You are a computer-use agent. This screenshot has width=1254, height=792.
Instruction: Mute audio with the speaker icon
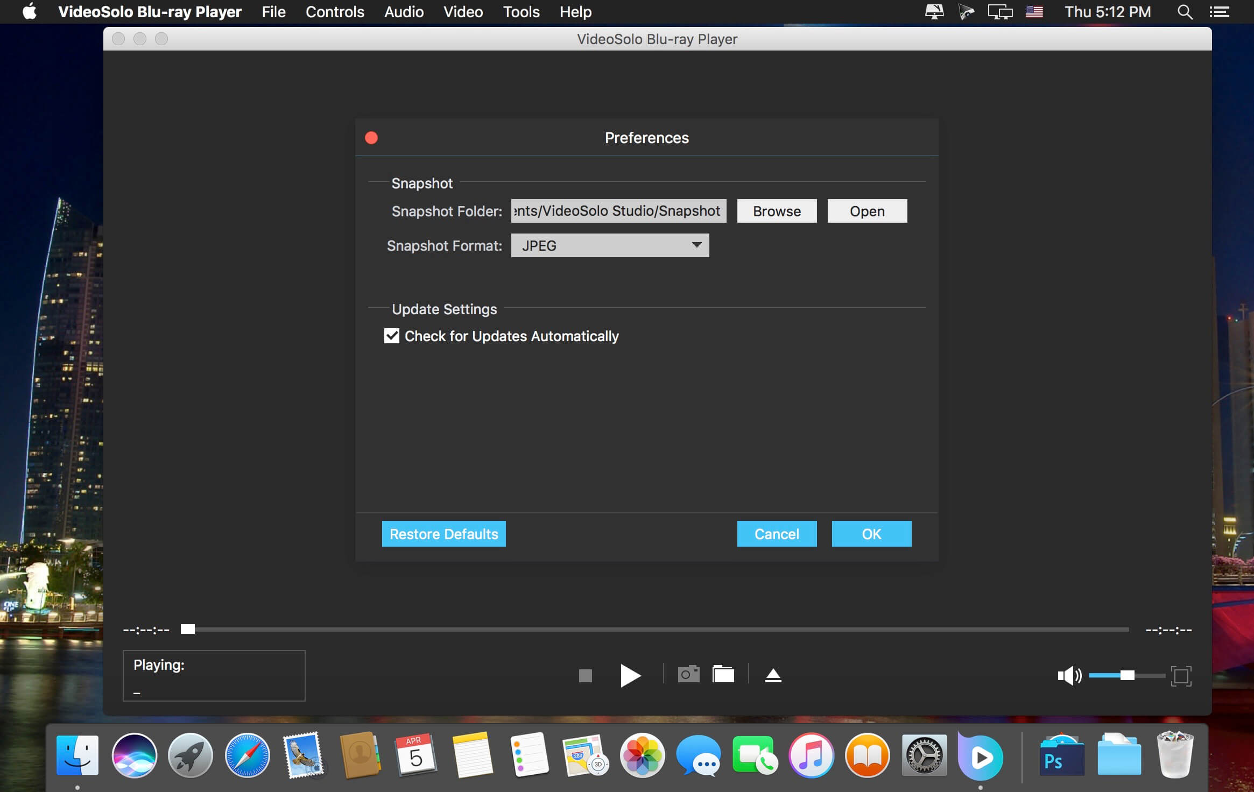coord(1068,675)
